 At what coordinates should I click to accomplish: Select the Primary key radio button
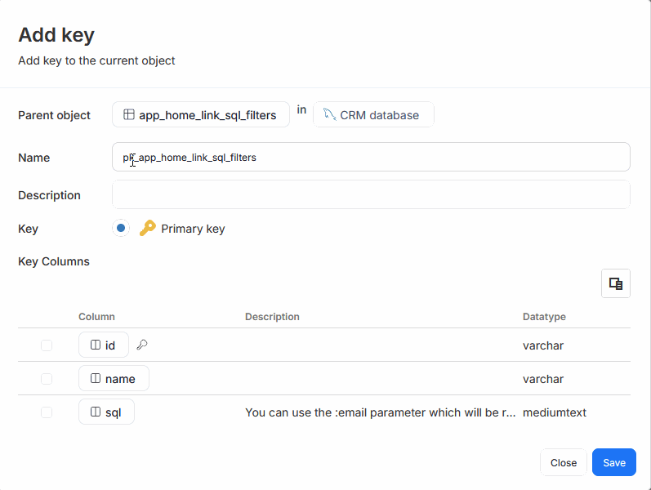[121, 229]
